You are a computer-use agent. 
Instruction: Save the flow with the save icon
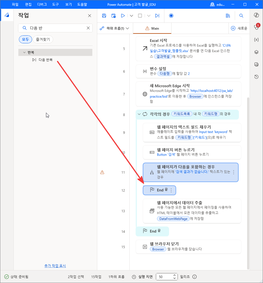pos(104,16)
